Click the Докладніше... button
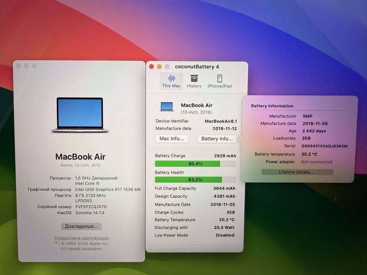The height and width of the screenshot is (275, 367). 81,226
